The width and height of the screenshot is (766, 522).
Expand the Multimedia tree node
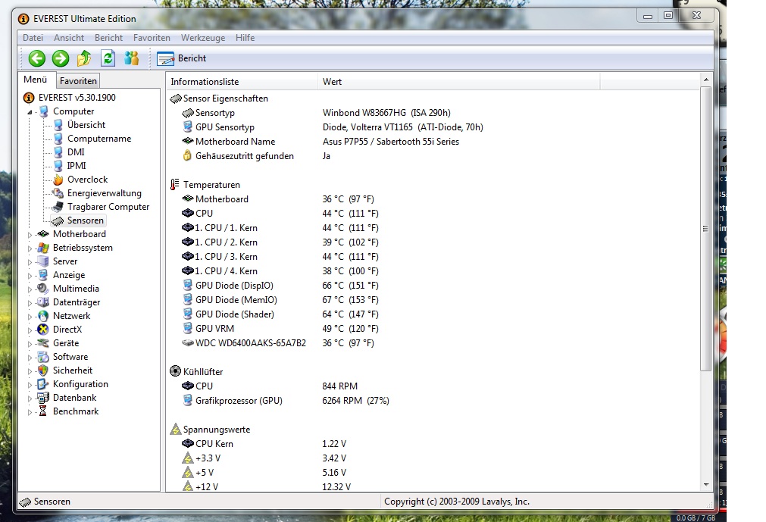30,289
